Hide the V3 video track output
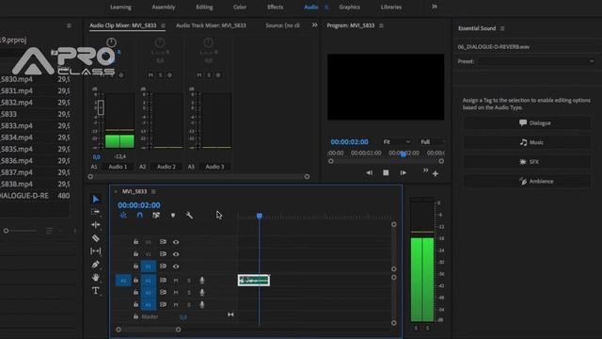This screenshot has height=339, width=602. pyautogui.click(x=176, y=242)
